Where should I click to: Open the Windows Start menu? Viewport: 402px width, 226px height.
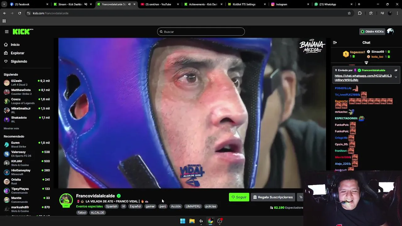(x=182, y=221)
